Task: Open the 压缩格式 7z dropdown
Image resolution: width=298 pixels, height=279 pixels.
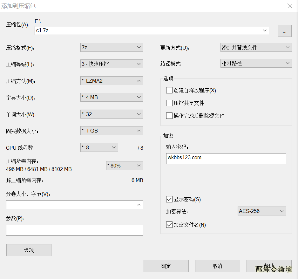Action: [112, 47]
